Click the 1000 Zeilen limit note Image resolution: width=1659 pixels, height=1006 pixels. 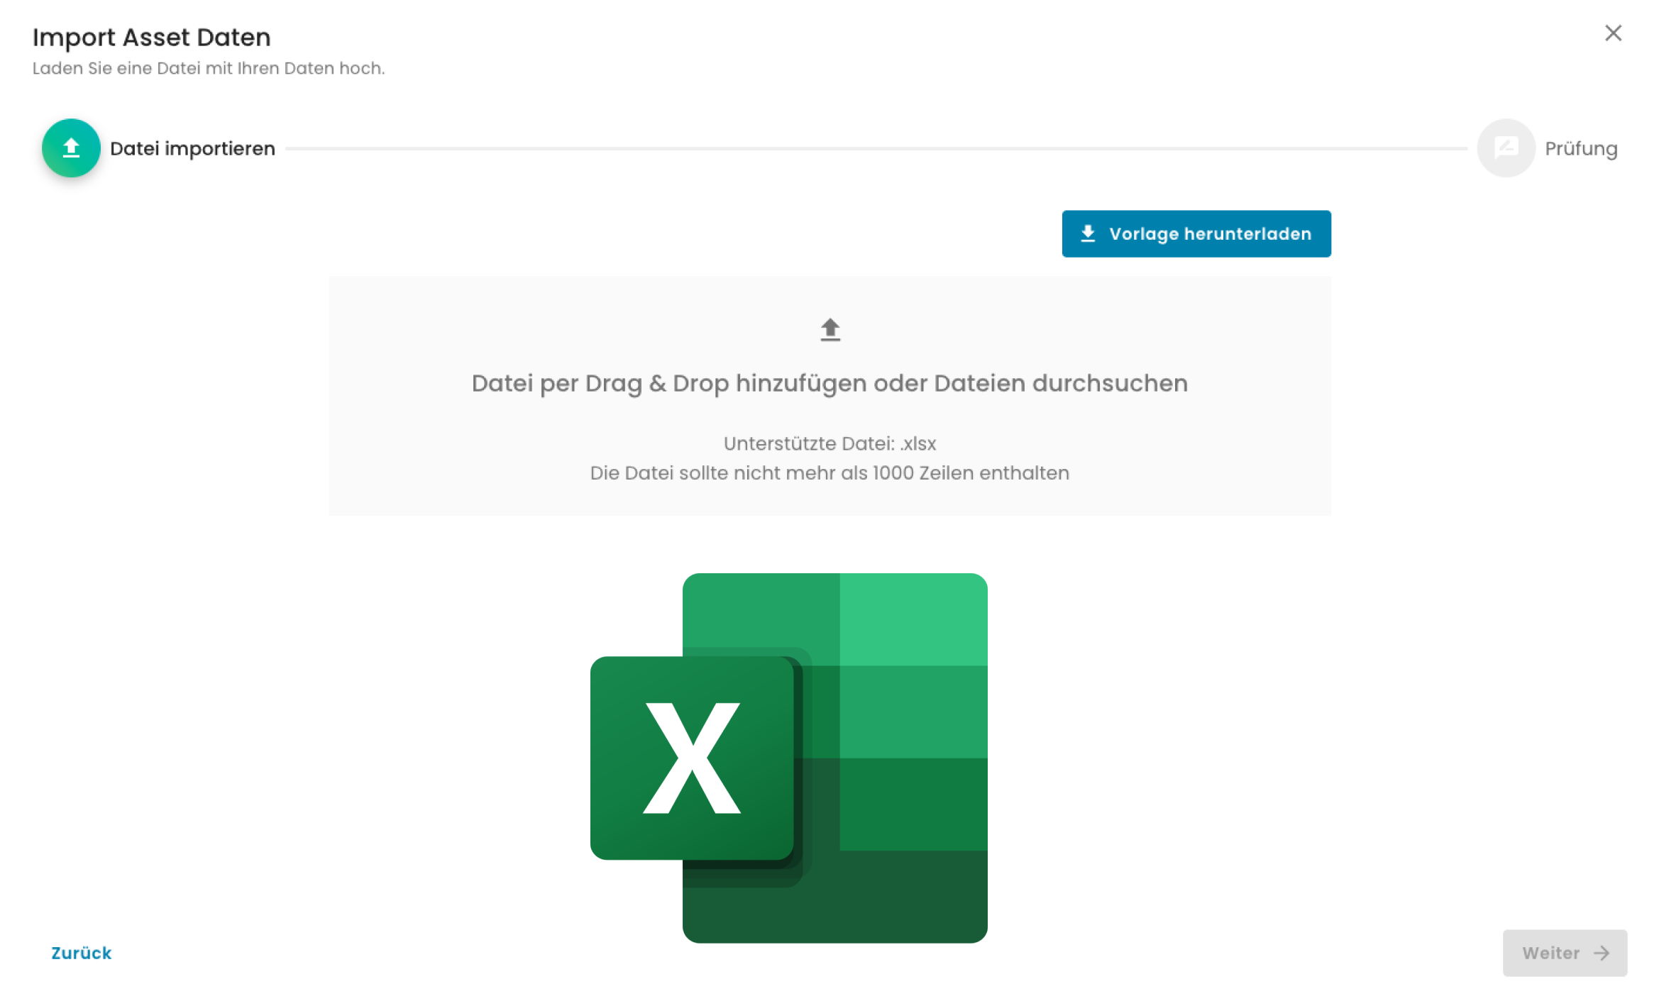click(x=829, y=473)
